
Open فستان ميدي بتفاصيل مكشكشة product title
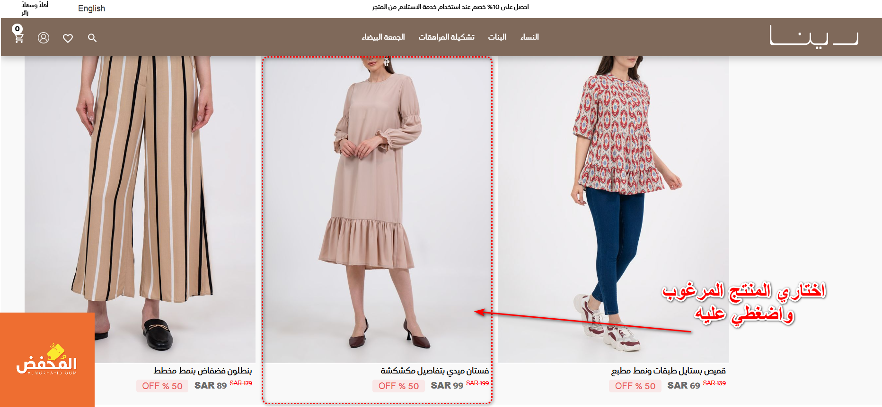click(434, 371)
